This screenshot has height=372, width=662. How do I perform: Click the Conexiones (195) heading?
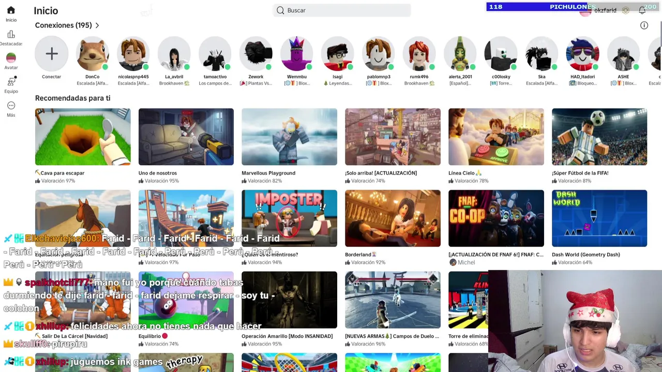pos(63,25)
